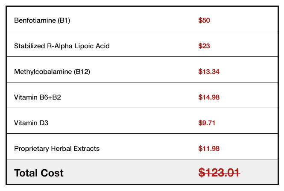Select the $14.98 price value

209,97
